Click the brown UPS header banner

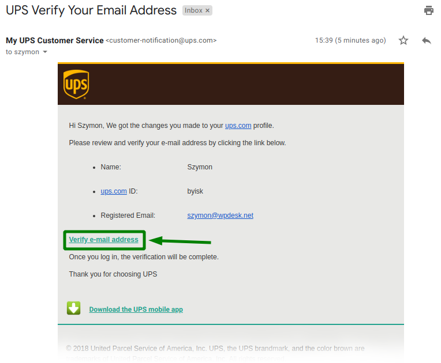tap(231, 84)
